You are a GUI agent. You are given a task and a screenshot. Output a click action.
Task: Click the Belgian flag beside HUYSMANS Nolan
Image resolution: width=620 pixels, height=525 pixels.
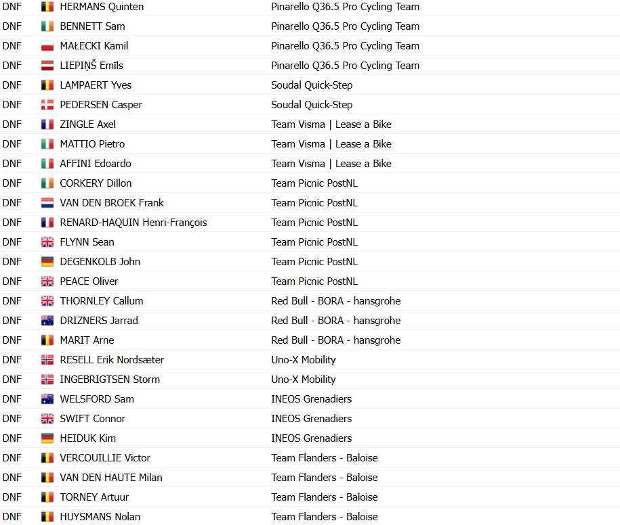(47, 517)
